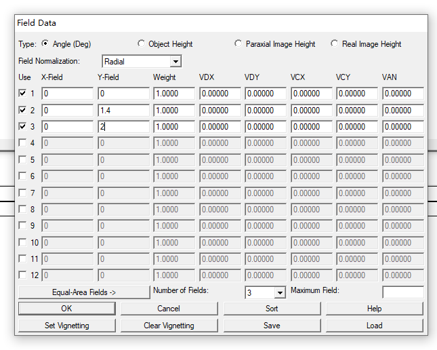Click VAN input of field 2

point(403,111)
